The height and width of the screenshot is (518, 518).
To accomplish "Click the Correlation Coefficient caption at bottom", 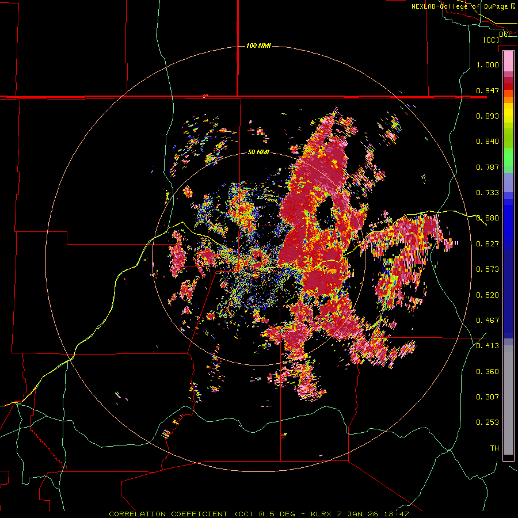I will pos(258,514).
